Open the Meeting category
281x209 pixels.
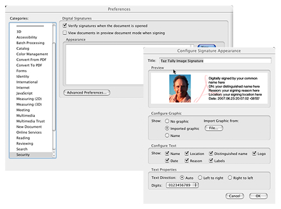(x=23, y=110)
